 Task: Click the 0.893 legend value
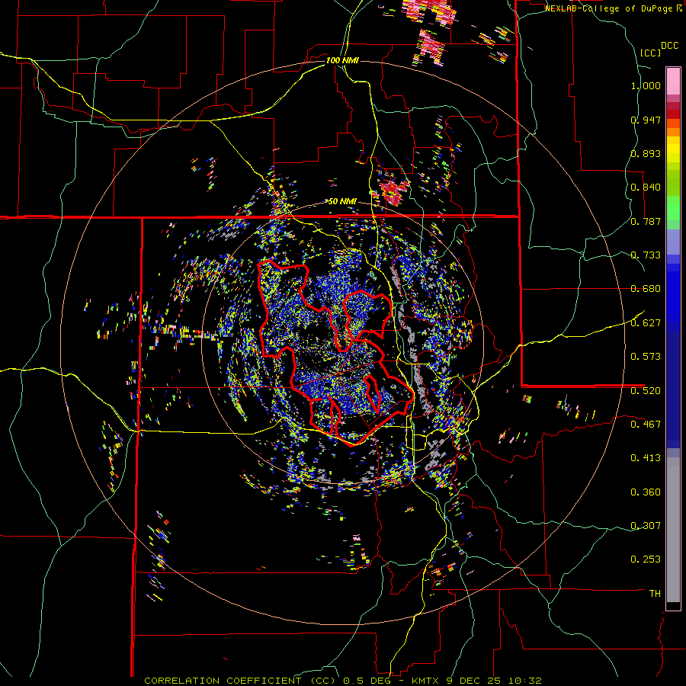(x=646, y=153)
